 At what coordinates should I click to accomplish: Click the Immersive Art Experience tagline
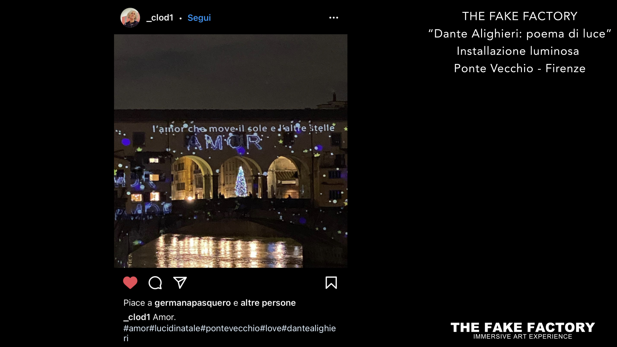(x=523, y=337)
